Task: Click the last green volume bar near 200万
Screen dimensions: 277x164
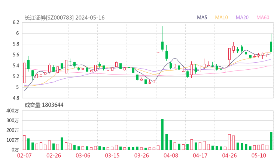Action: pyautogui.click(x=271, y=141)
